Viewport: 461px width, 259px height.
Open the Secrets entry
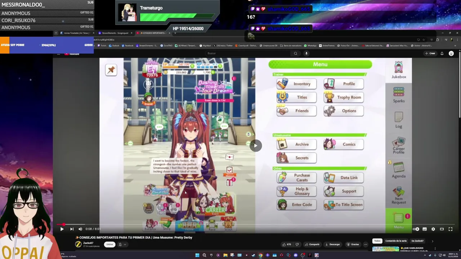pos(296,158)
